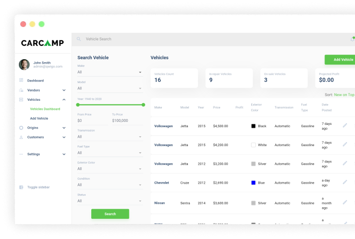355x239 pixels.
Task: Click the Toggle sidebar icon
Action: pos(21,187)
